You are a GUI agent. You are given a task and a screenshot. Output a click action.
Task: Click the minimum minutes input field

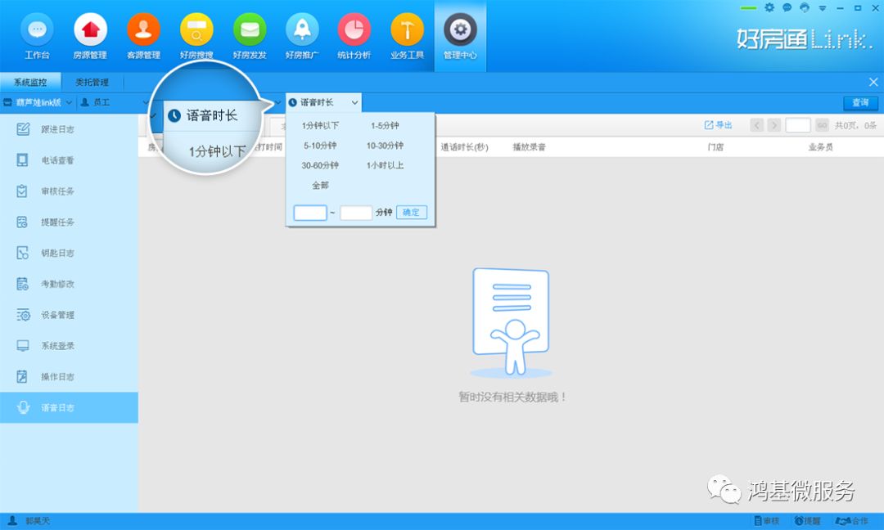(310, 213)
